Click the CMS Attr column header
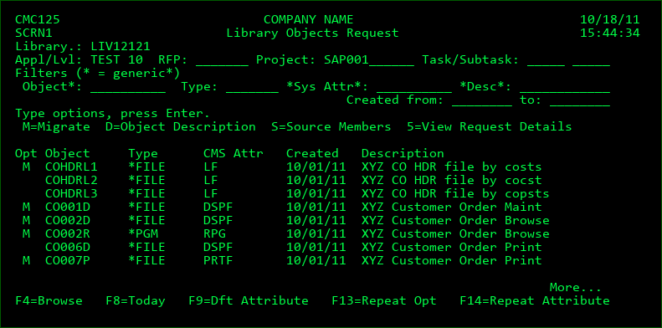 (233, 154)
